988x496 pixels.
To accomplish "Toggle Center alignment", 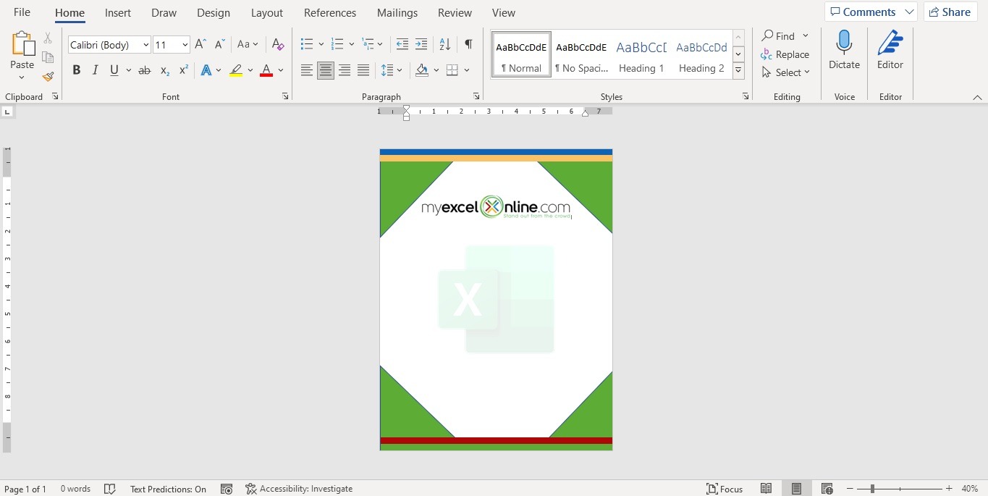I will pos(326,70).
